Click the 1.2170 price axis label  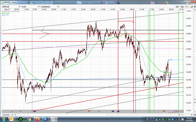188,95
